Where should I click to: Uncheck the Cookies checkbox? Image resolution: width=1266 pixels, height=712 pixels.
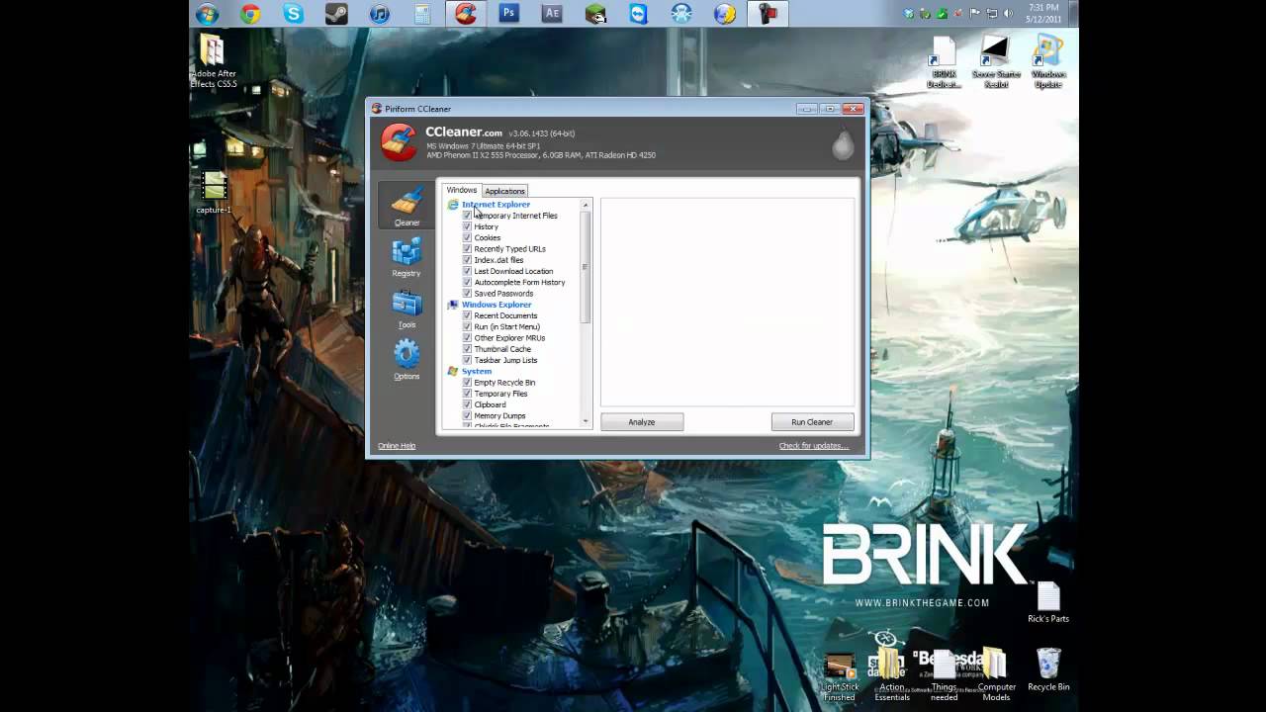[467, 237]
